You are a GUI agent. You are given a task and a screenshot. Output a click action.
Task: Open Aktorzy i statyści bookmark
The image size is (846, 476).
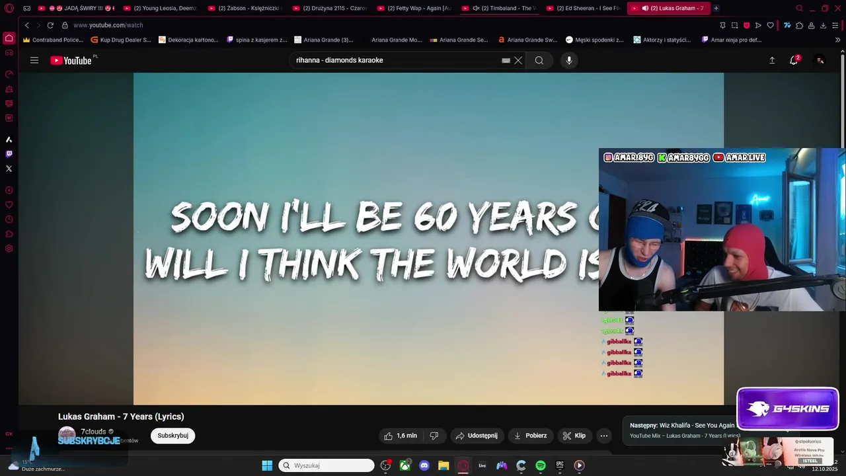click(662, 40)
